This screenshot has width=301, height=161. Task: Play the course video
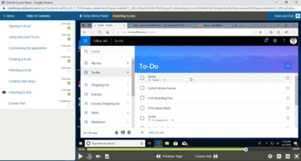click(x=81, y=156)
